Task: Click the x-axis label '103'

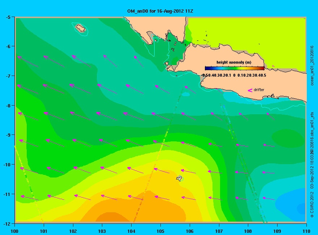Action: coord(102,231)
